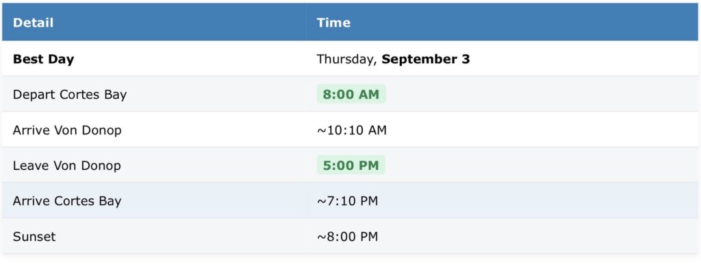Select the Sunset row label
This screenshot has width=701, height=264.
pyautogui.click(x=34, y=237)
